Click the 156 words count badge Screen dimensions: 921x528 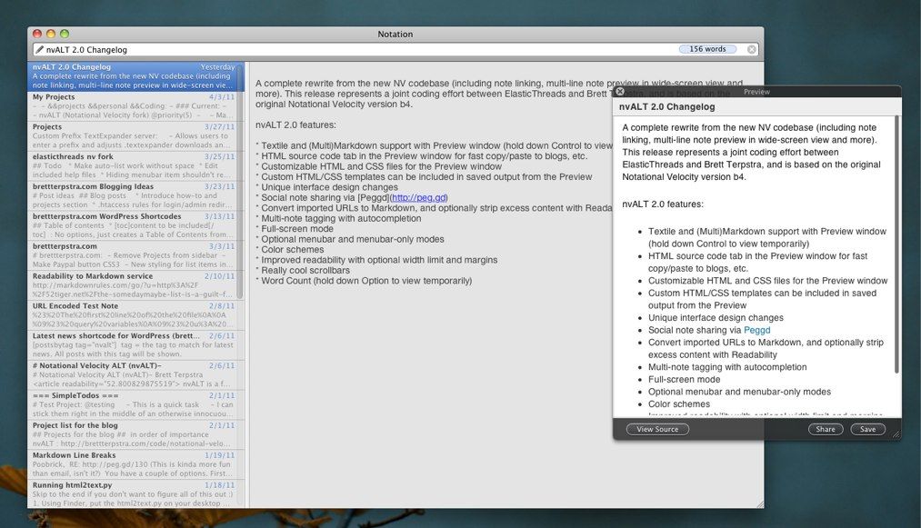coord(707,49)
